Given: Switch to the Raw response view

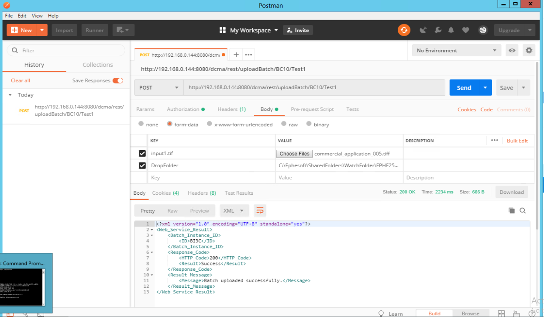Looking at the screenshot, I should pos(172,210).
